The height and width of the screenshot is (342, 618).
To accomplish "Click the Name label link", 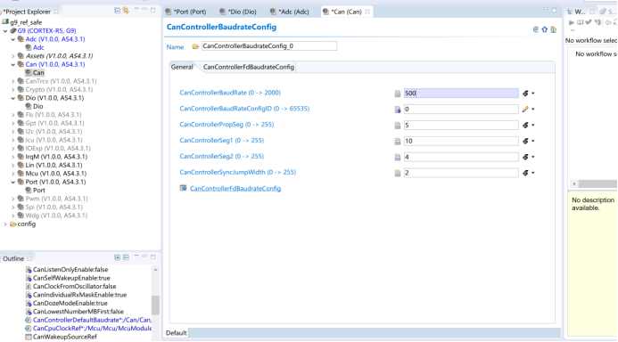I will [x=175, y=47].
